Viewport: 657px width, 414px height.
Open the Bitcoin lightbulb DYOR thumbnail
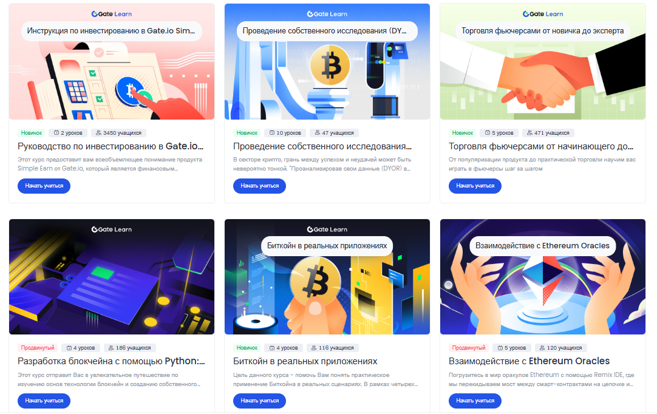click(x=327, y=61)
